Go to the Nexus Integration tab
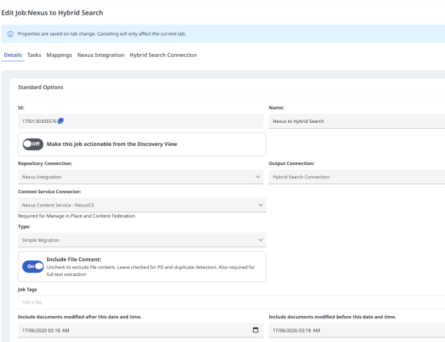 click(x=101, y=55)
